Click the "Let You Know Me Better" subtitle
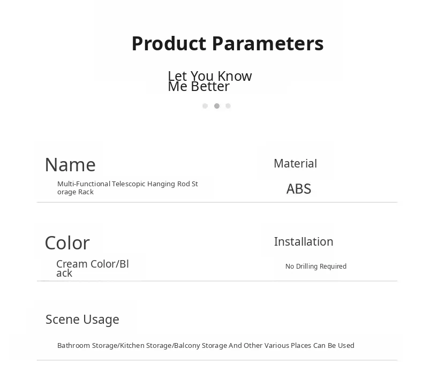The height and width of the screenshot is (380, 423). point(209,81)
